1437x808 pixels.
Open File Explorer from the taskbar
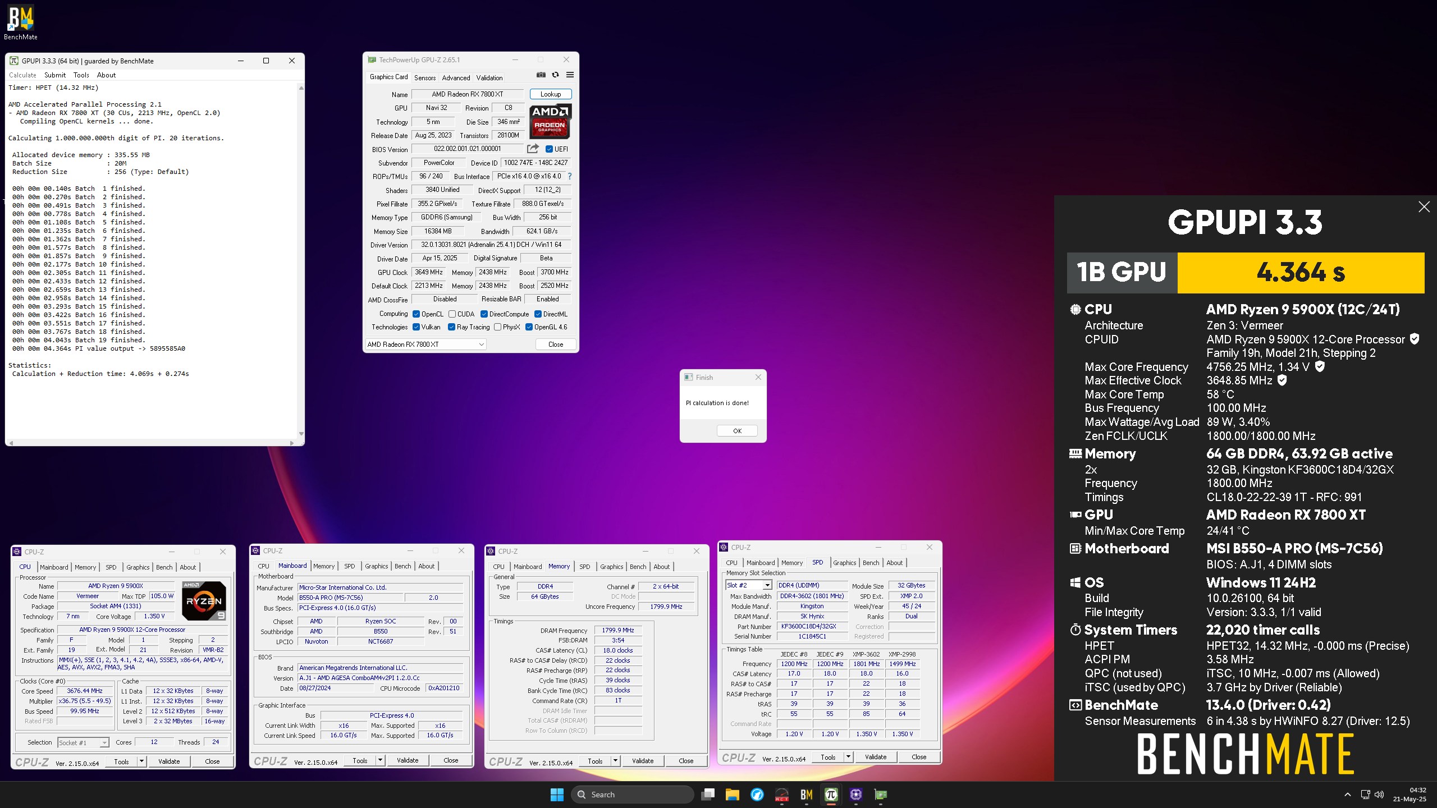click(732, 795)
